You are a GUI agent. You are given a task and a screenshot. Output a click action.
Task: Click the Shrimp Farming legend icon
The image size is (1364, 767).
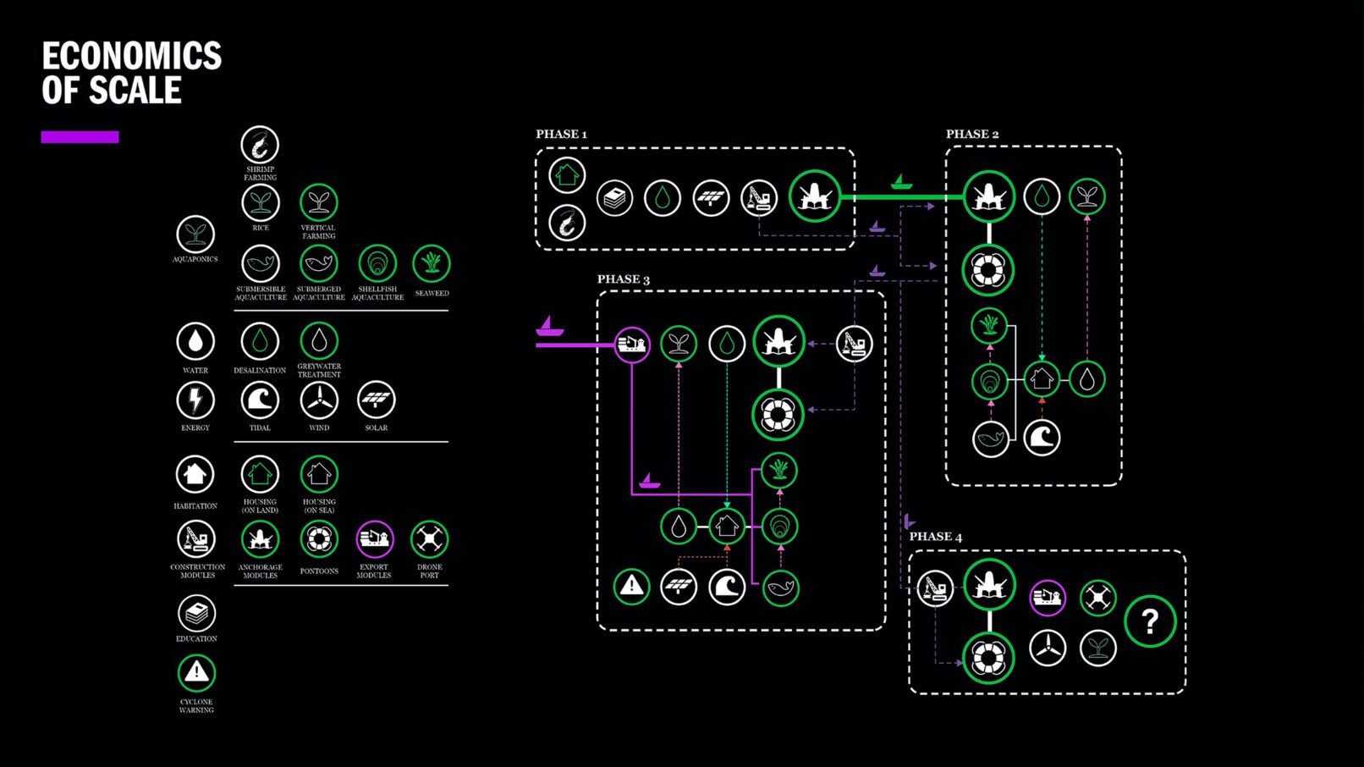260,146
